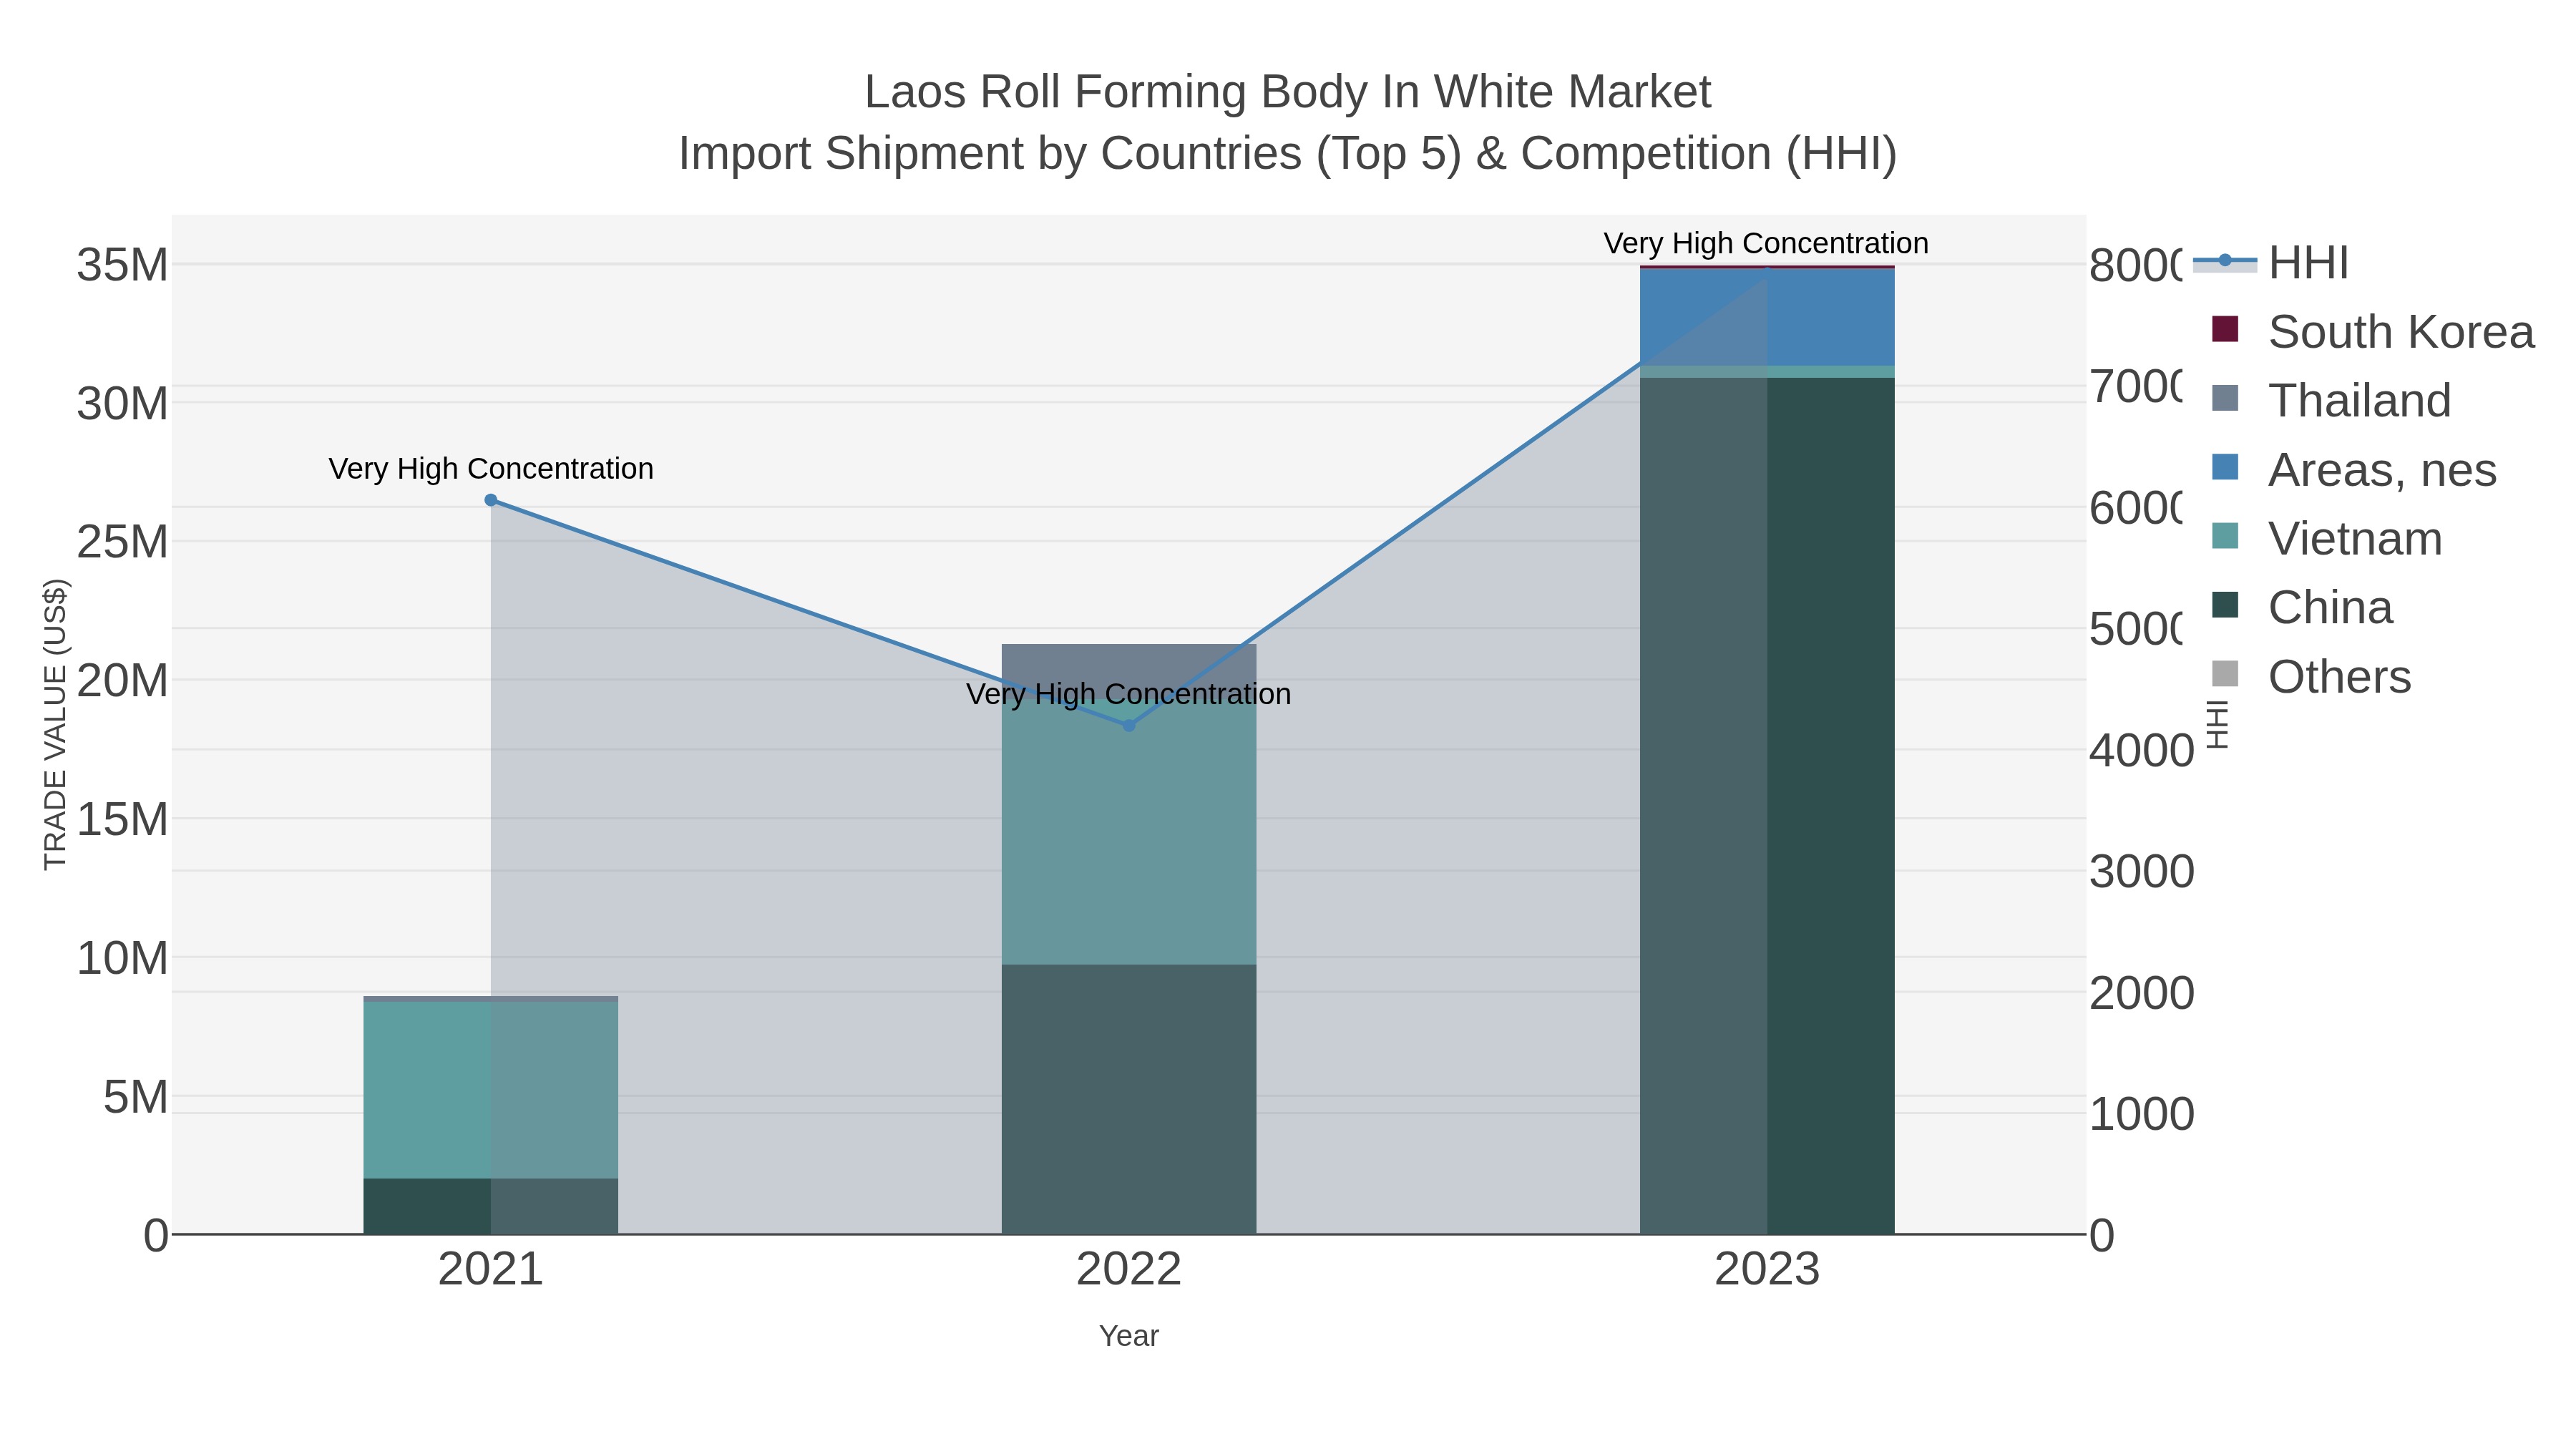Click 'Very High Concentration' label above 2021
This screenshot has height=1449, width=2576.
[x=491, y=469]
